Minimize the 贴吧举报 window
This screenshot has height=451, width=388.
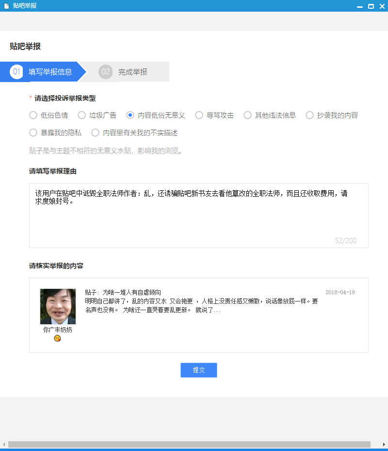pyautogui.click(x=360, y=6)
